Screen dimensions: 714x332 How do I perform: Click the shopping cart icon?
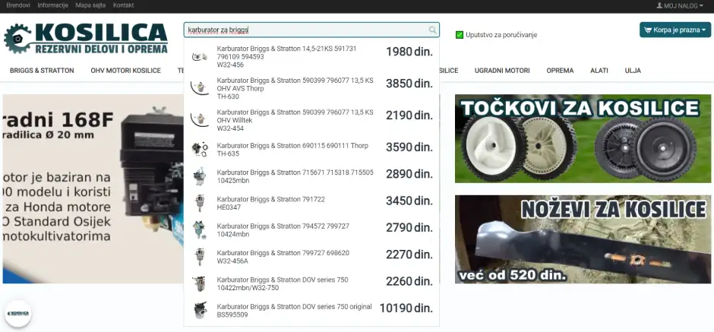tap(647, 30)
